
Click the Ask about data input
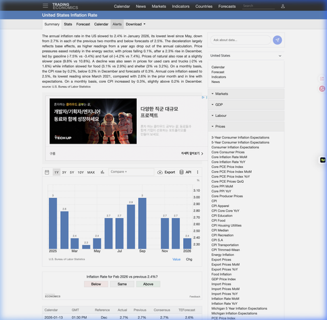pyautogui.click(x=241, y=40)
